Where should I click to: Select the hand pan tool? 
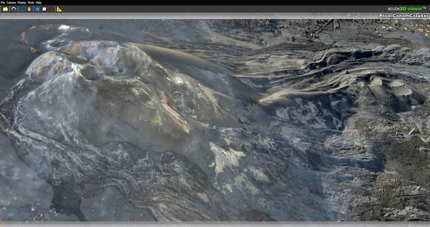[x=30, y=9]
